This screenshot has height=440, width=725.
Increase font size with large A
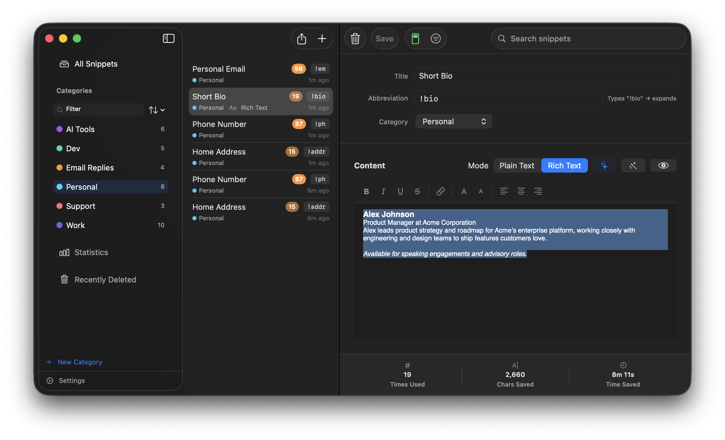tap(464, 191)
